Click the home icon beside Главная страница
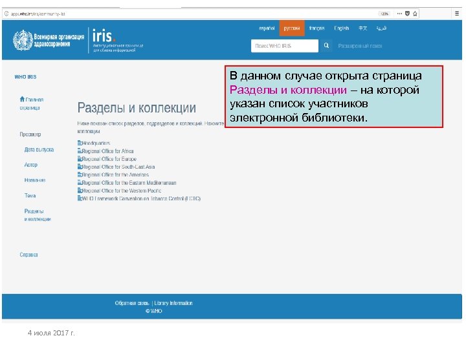 (22, 99)
